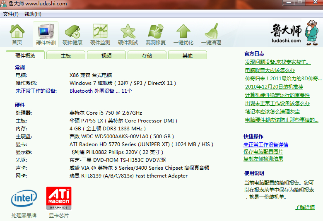Click 复制左侧检测结果 link
Viewport: 323px width, 221px height.
(263, 159)
